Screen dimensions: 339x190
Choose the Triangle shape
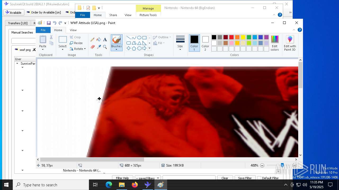click(x=139, y=43)
